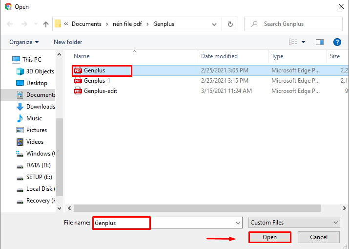The height and width of the screenshot is (249, 349).
Task: Click the Open button
Action: [x=270, y=237]
